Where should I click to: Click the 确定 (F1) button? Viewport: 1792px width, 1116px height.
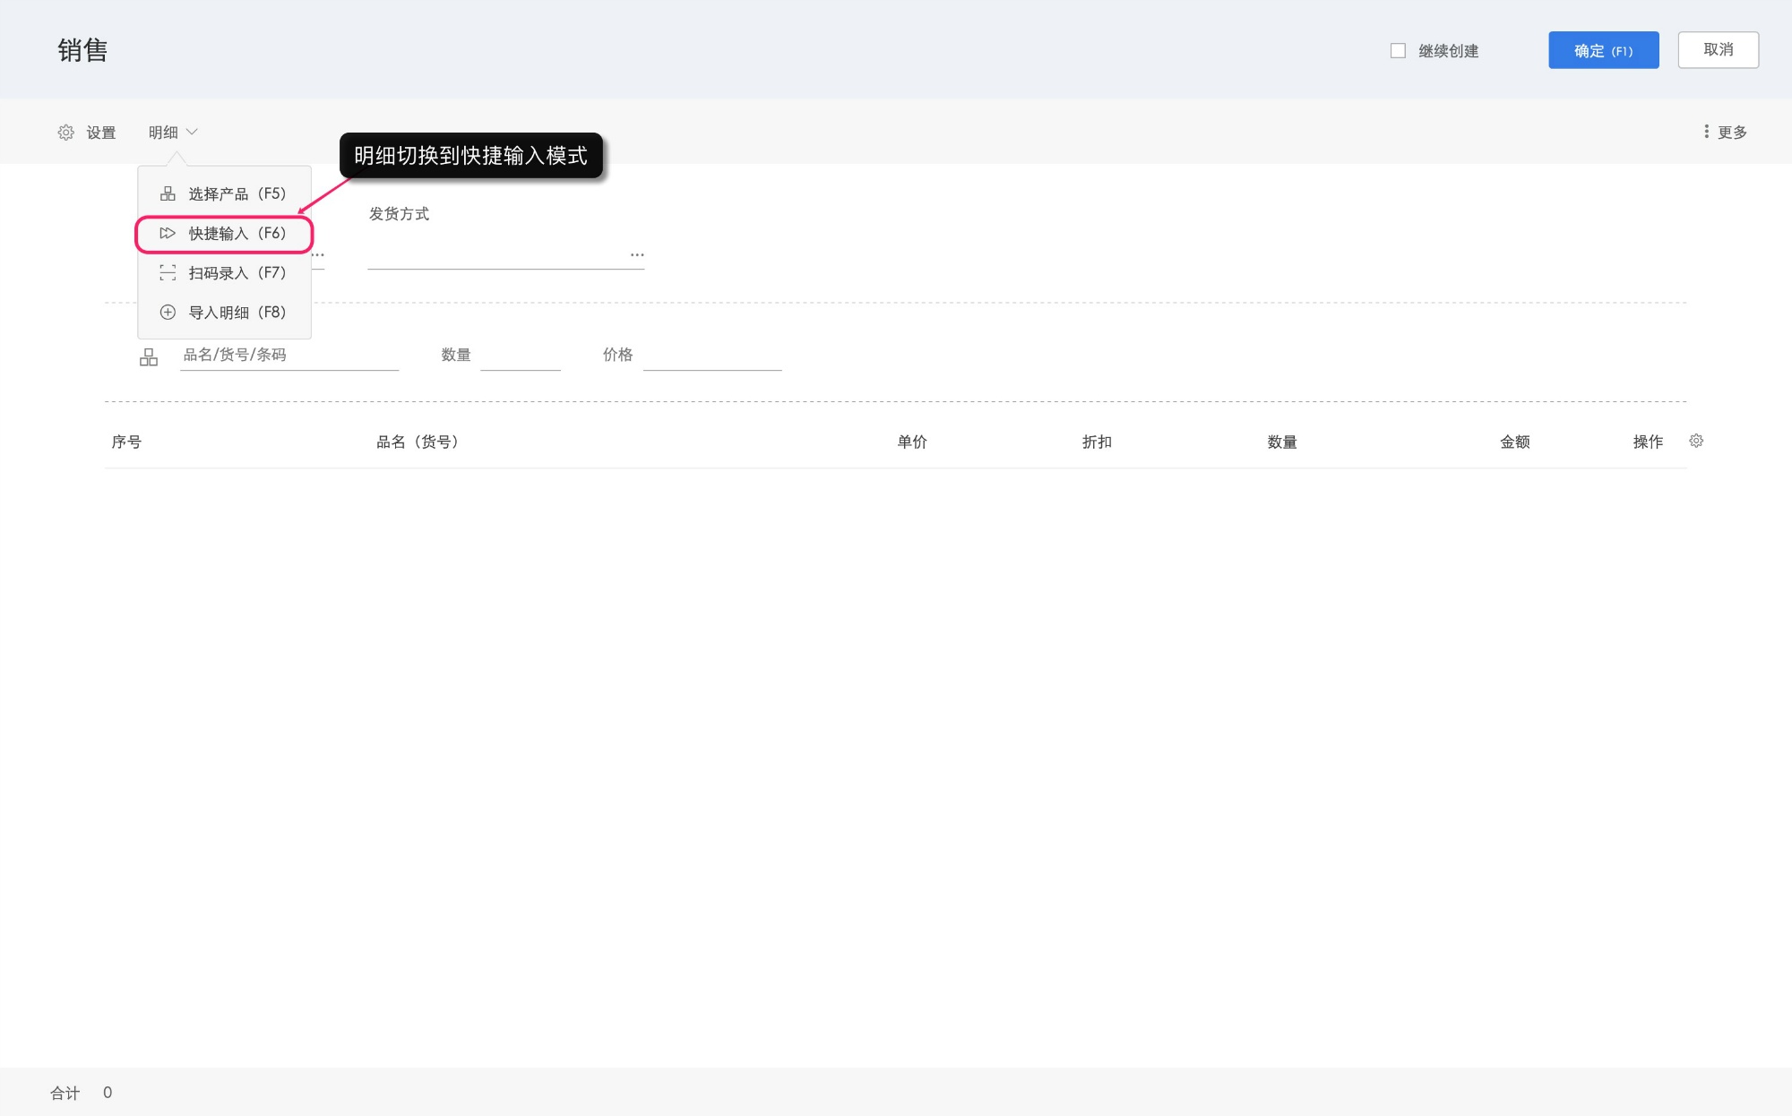[1603, 50]
